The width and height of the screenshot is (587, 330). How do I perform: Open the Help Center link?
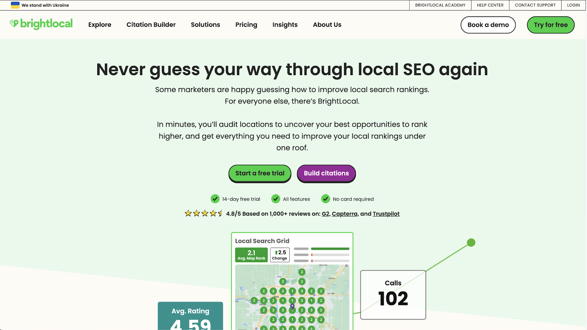(490, 5)
